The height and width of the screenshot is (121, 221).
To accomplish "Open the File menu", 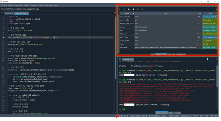I will [2, 5].
